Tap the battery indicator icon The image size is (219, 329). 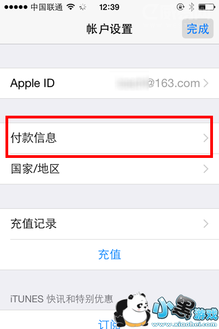[x=206, y=7]
